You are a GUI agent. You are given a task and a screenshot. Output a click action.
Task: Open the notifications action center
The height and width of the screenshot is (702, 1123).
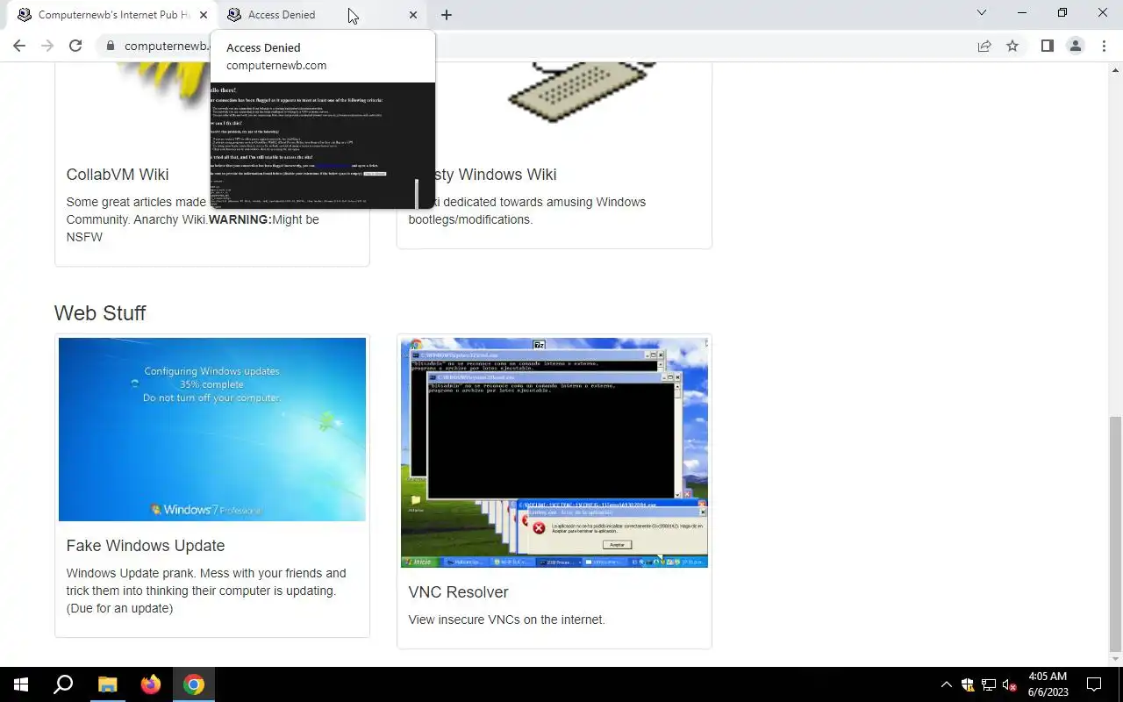[1094, 684]
